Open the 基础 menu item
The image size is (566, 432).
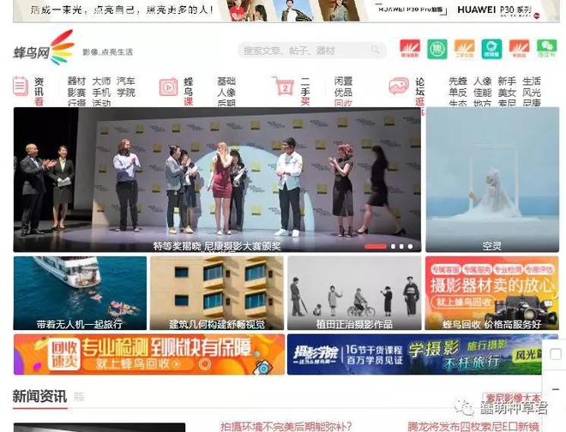coord(226,81)
